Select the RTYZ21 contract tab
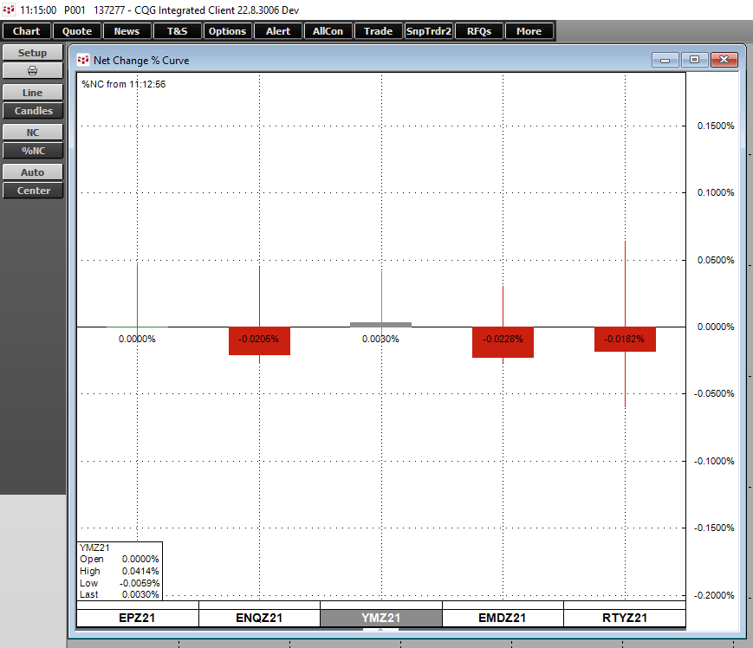 (x=625, y=616)
